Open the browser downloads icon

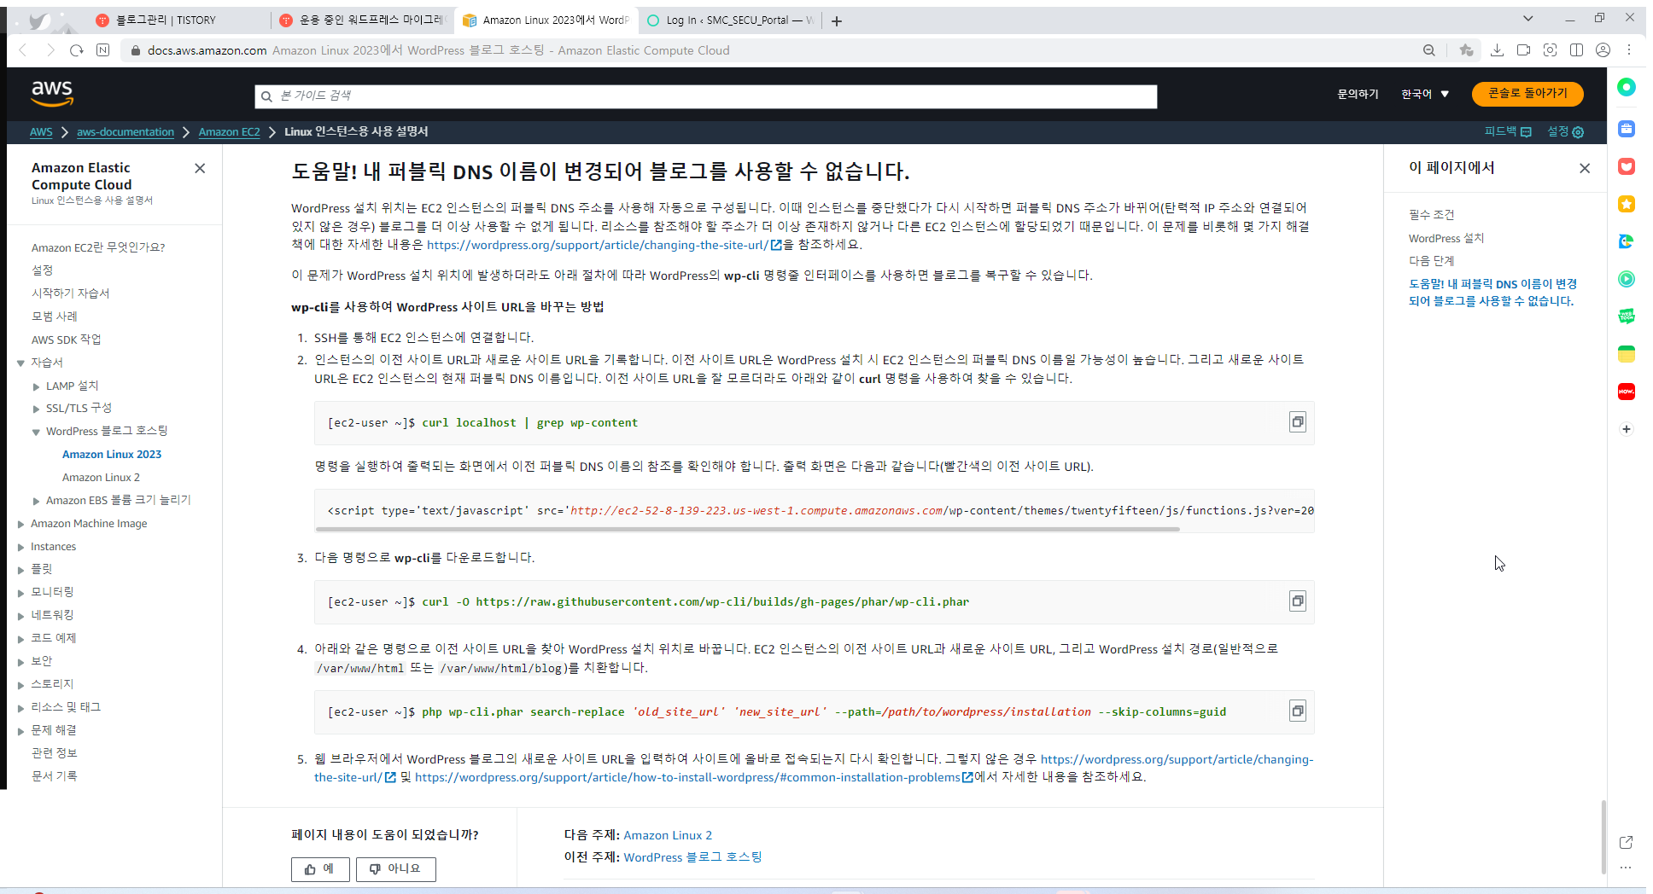coord(1497,50)
